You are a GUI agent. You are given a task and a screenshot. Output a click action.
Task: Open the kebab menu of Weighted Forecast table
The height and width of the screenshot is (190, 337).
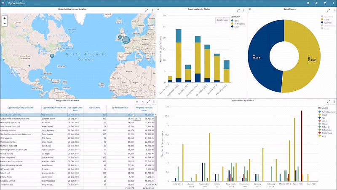point(154,102)
